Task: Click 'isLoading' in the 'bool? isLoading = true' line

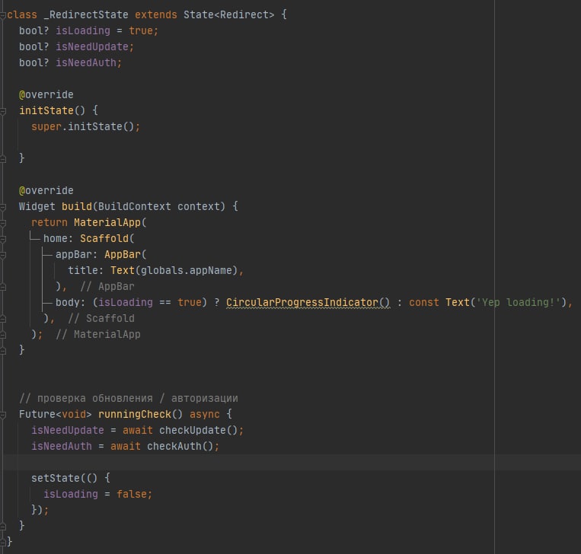Action: (x=83, y=30)
